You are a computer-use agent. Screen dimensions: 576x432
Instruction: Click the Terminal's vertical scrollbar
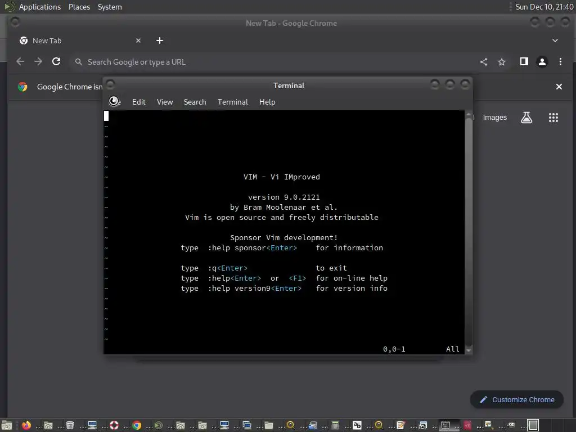pos(469,231)
